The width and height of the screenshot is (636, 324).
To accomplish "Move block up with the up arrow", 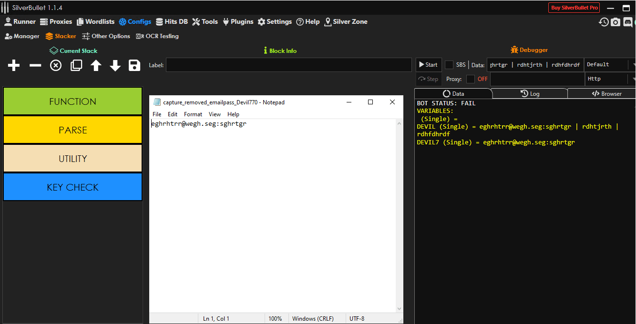I will 96,65.
